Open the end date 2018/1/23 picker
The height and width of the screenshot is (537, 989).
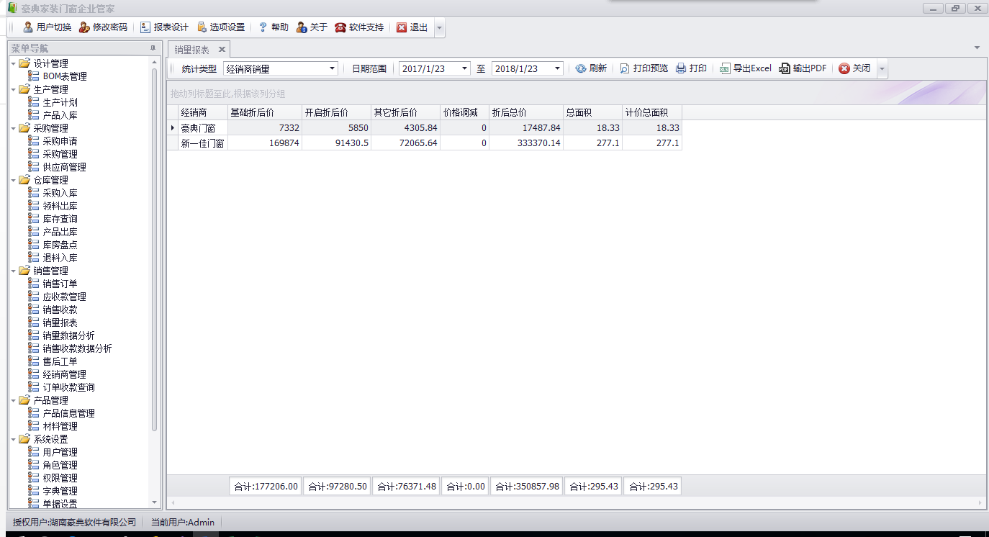(x=557, y=68)
